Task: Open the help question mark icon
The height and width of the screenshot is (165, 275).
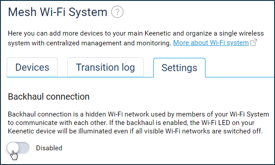Action: [x=117, y=12]
